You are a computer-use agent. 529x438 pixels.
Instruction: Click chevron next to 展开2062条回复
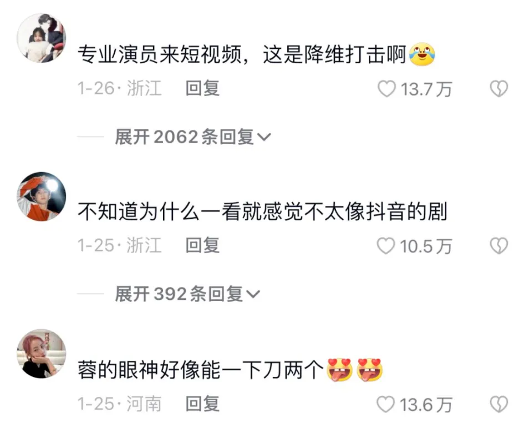click(264, 137)
